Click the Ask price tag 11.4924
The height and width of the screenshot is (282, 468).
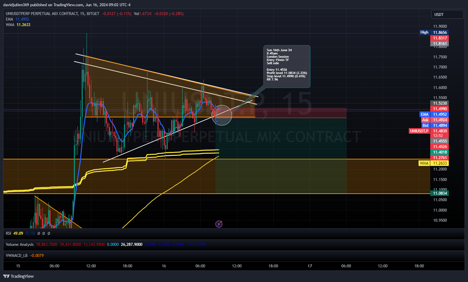tap(440, 120)
